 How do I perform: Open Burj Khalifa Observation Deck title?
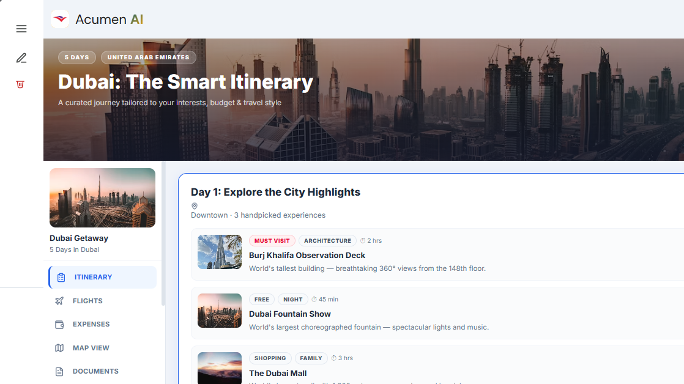coord(307,256)
